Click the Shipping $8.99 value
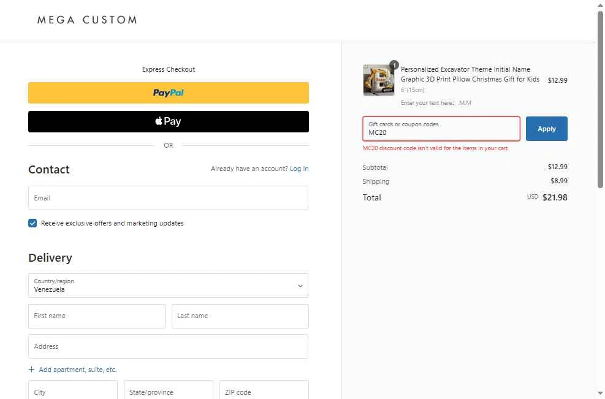 tap(558, 181)
